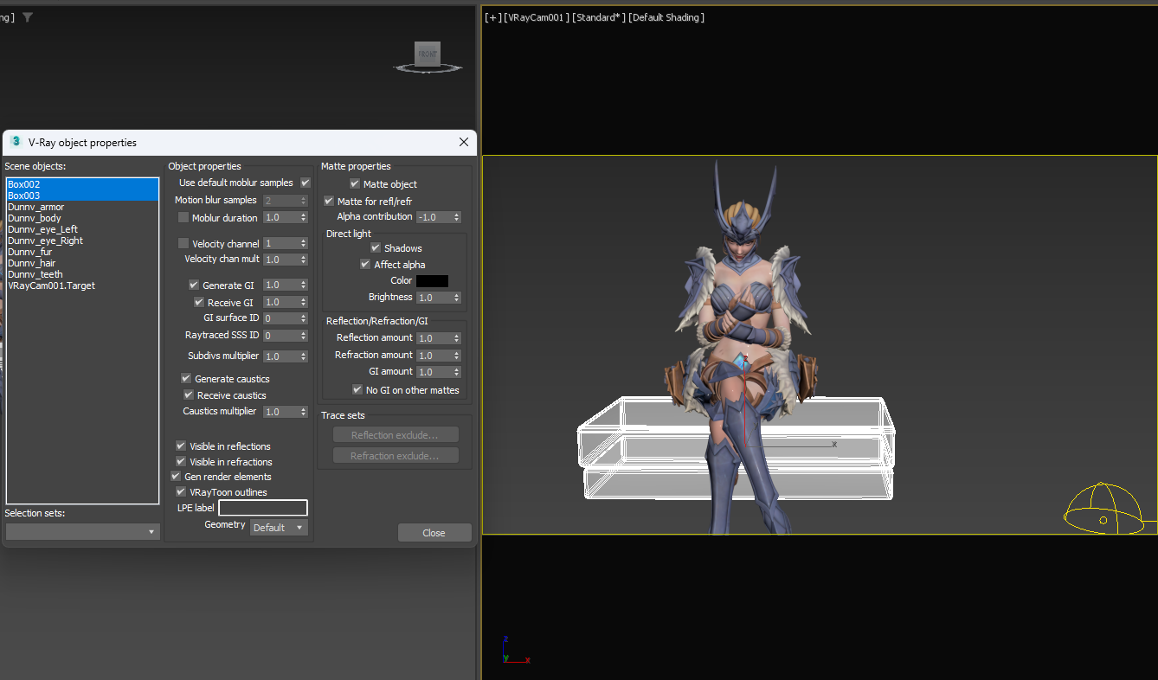Enable the Velocity channel checkbox
This screenshot has height=680, width=1158.
(183, 244)
